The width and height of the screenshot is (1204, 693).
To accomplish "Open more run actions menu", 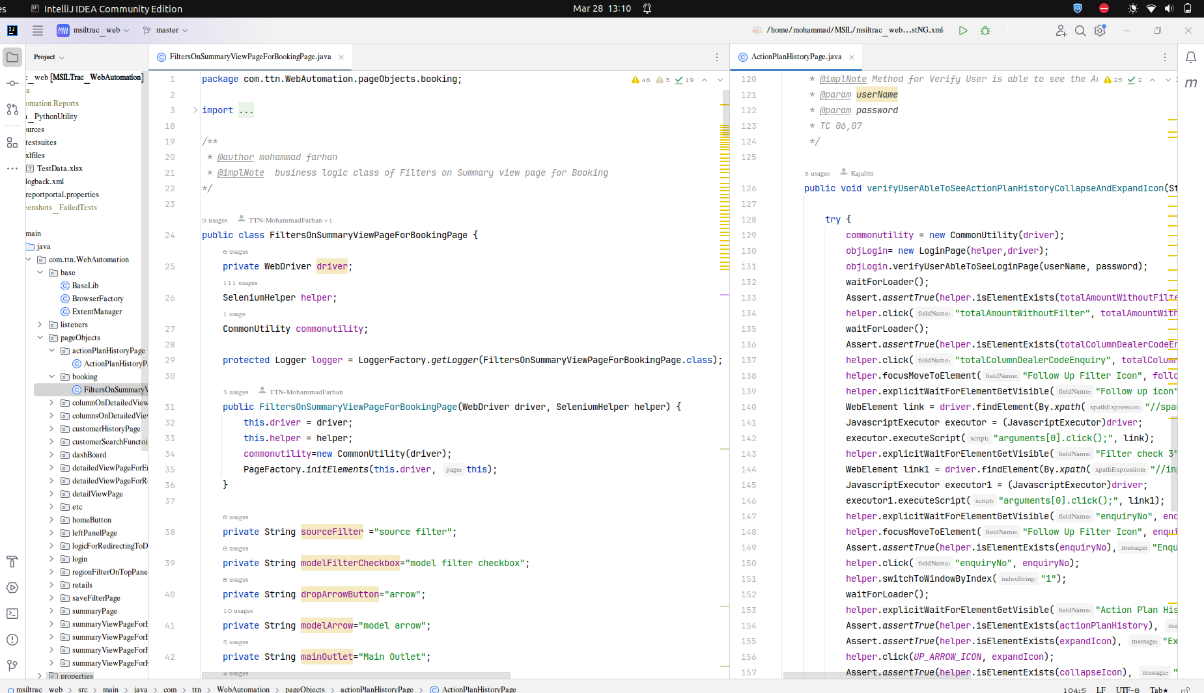I will 1007,31.
